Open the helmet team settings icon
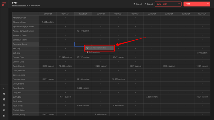The width and height of the screenshot is (214, 120). [x=4, y=110]
